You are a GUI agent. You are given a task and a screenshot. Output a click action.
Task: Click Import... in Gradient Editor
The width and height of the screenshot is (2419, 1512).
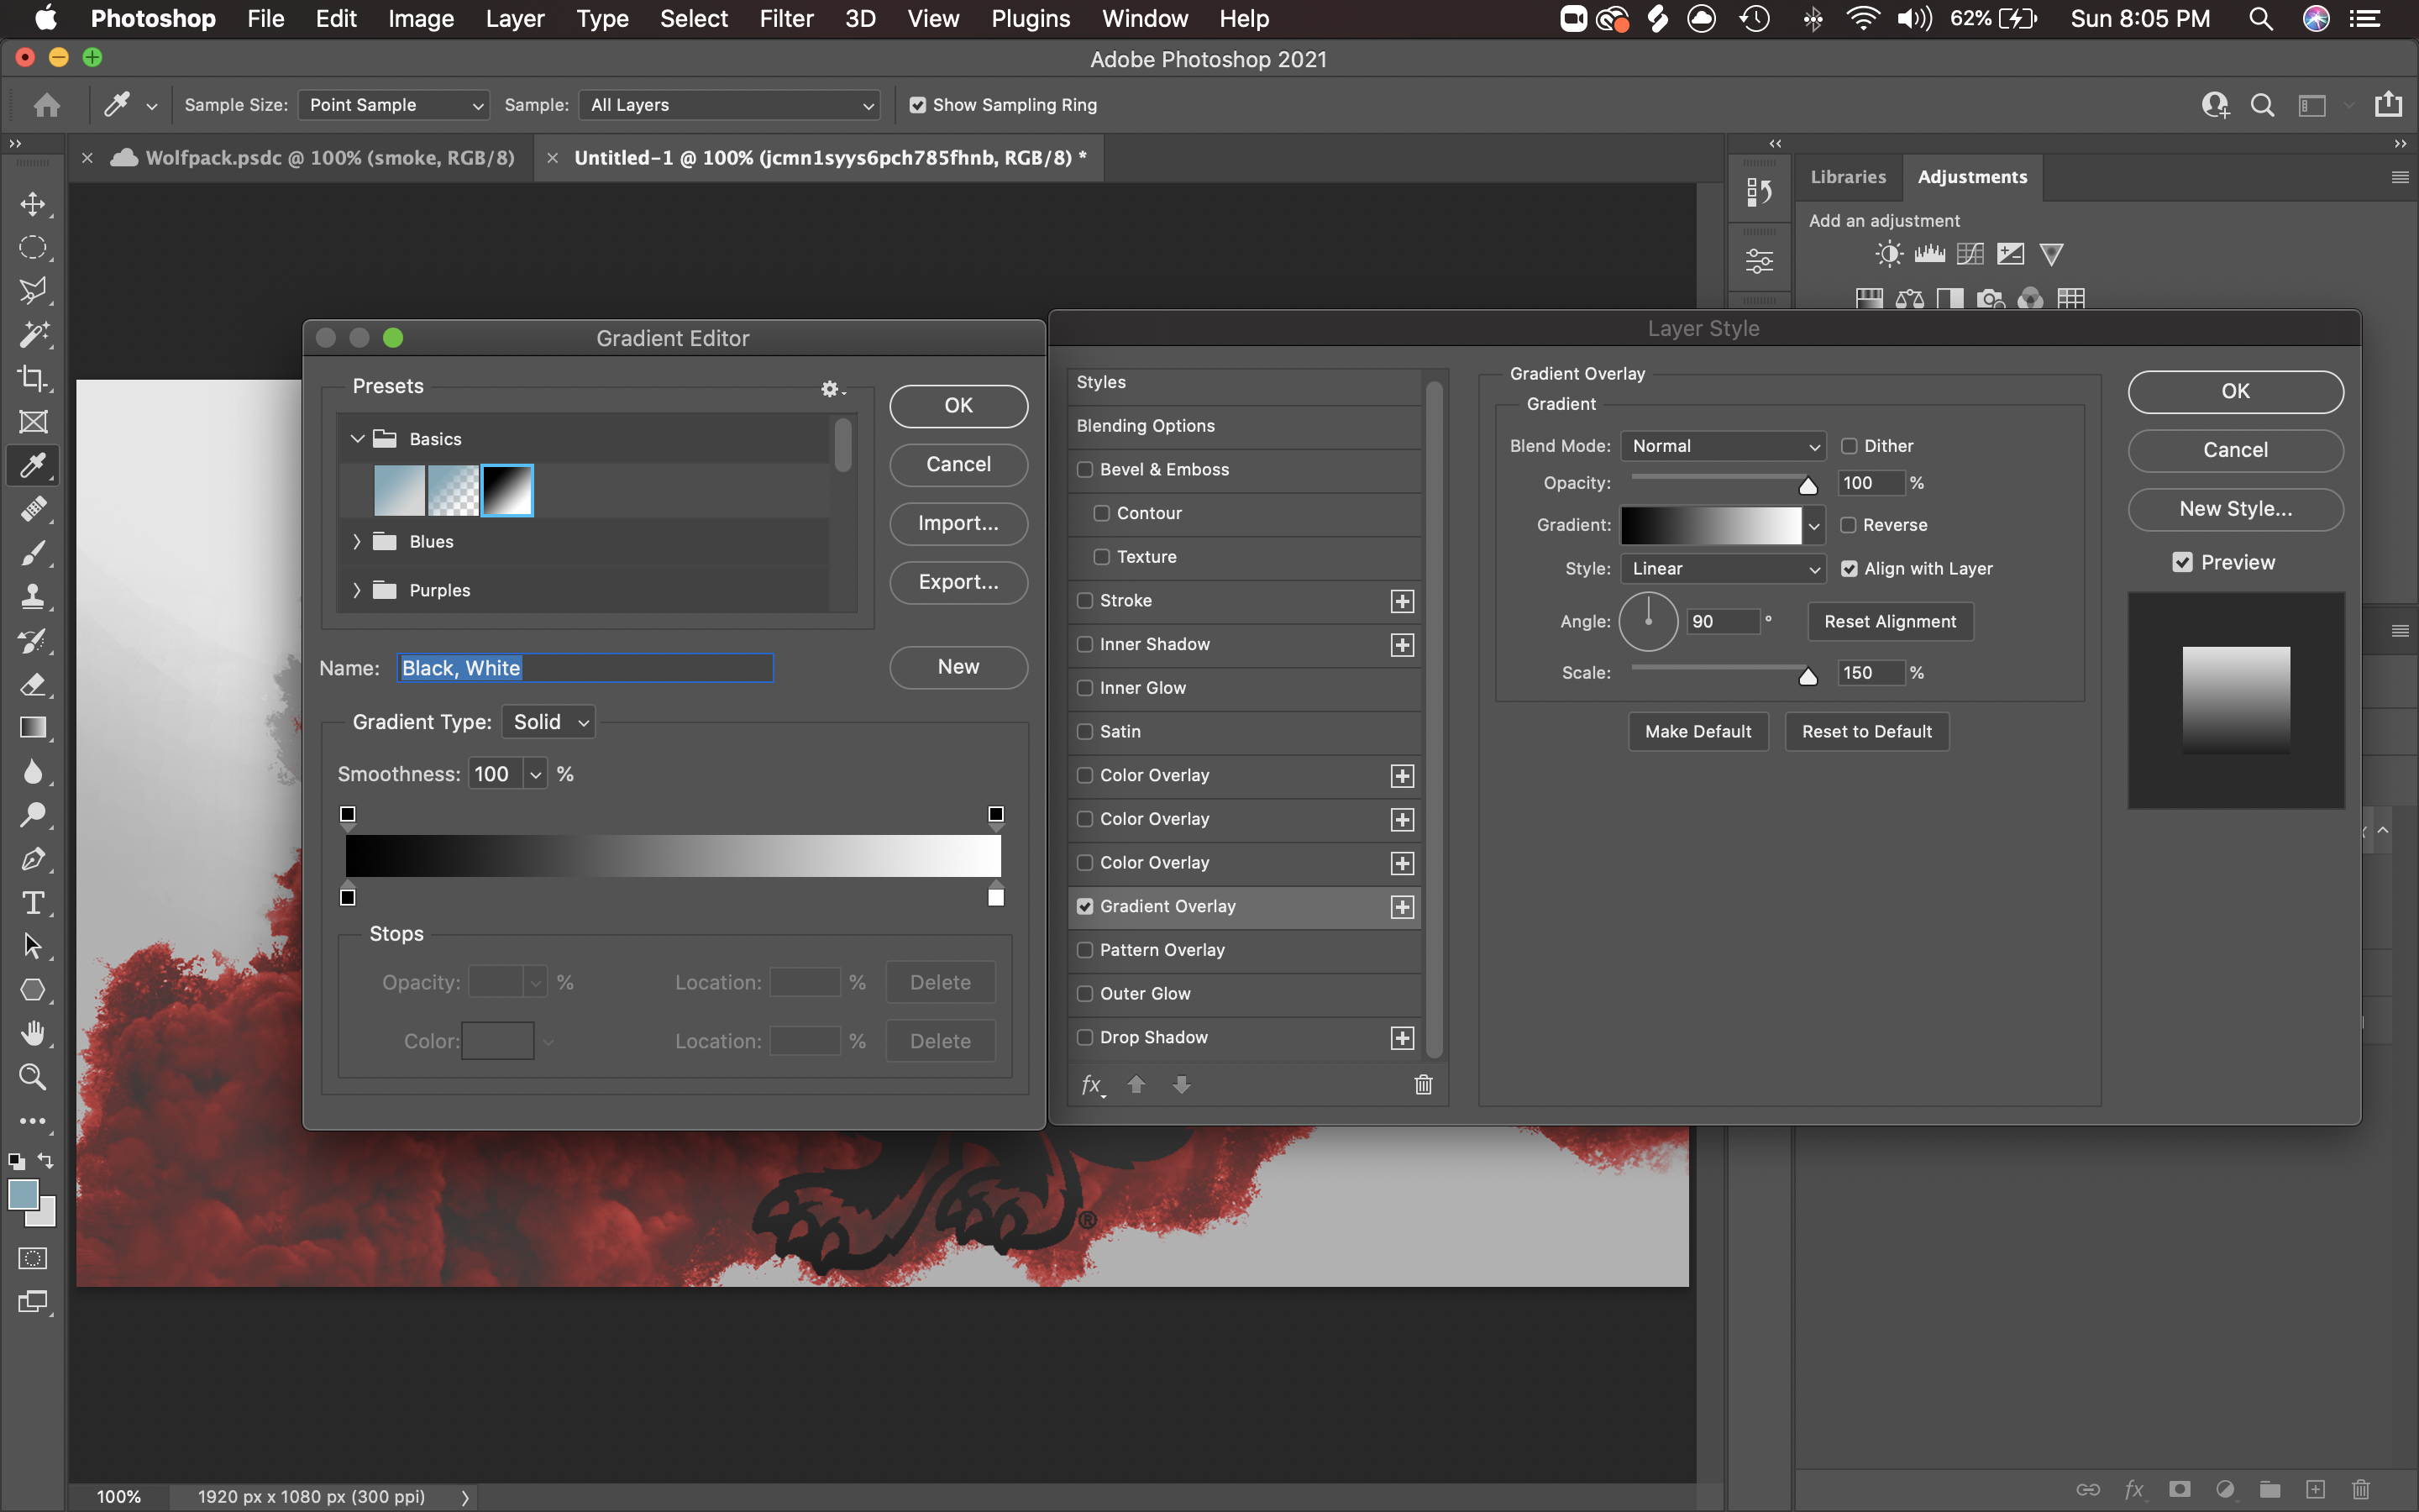tap(958, 523)
